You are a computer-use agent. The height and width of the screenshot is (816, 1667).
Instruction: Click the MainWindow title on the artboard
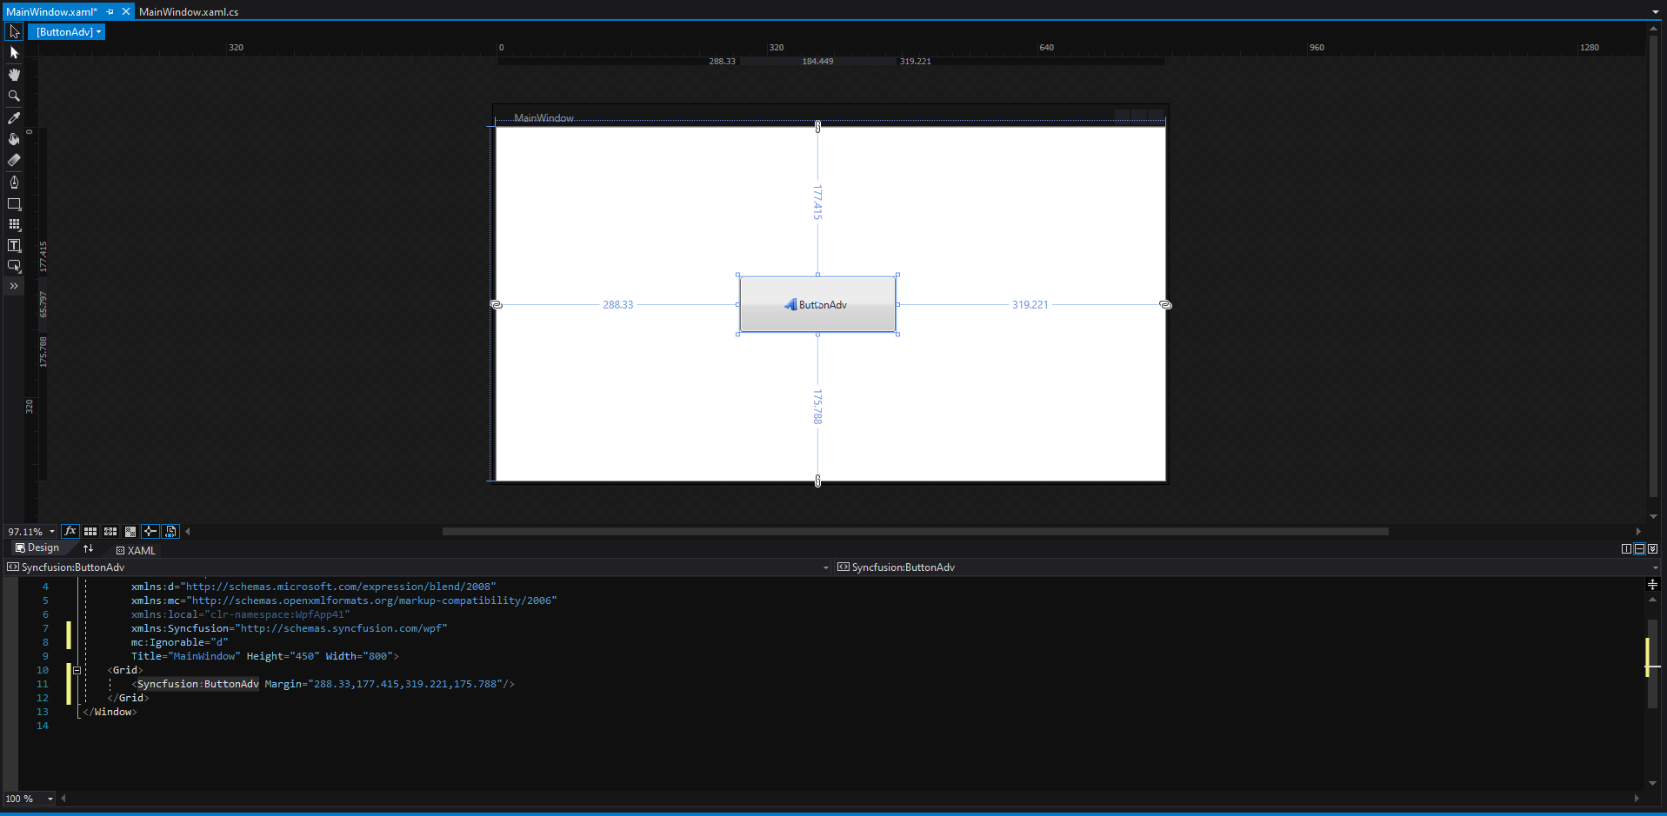click(x=543, y=118)
